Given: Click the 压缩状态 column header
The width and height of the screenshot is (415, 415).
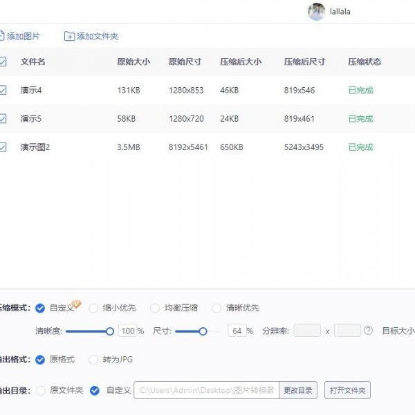Looking at the screenshot, I should [x=364, y=62].
